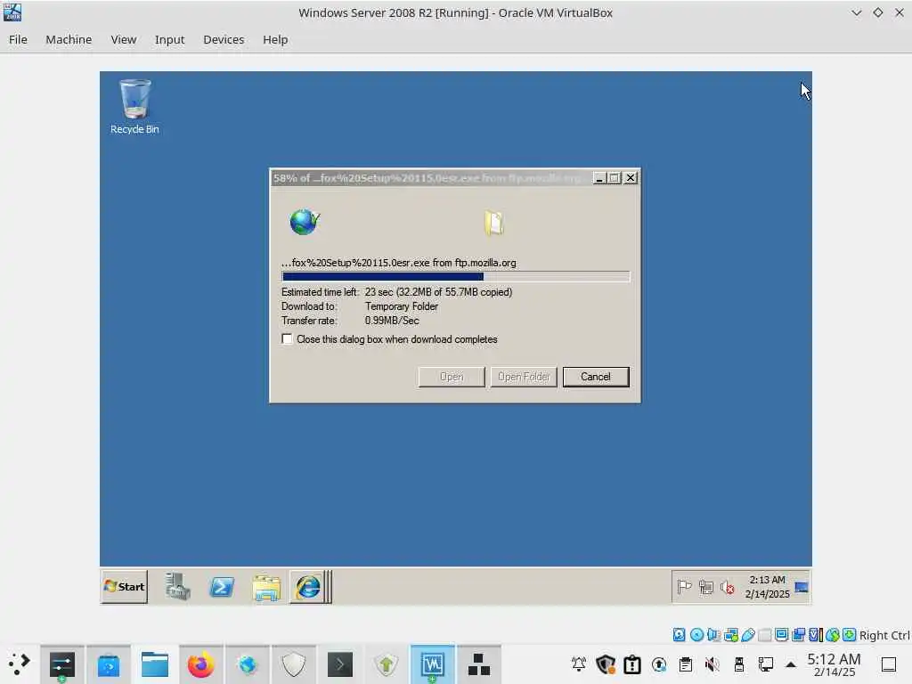Click host muted volume tray icon
The height and width of the screenshot is (684, 912).
click(712, 664)
